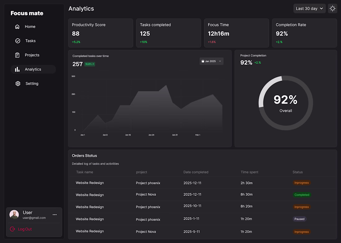The height and width of the screenshot is (243, 341).
Task: Click the 2025-5-11 date cell
Action: point(192,232)
